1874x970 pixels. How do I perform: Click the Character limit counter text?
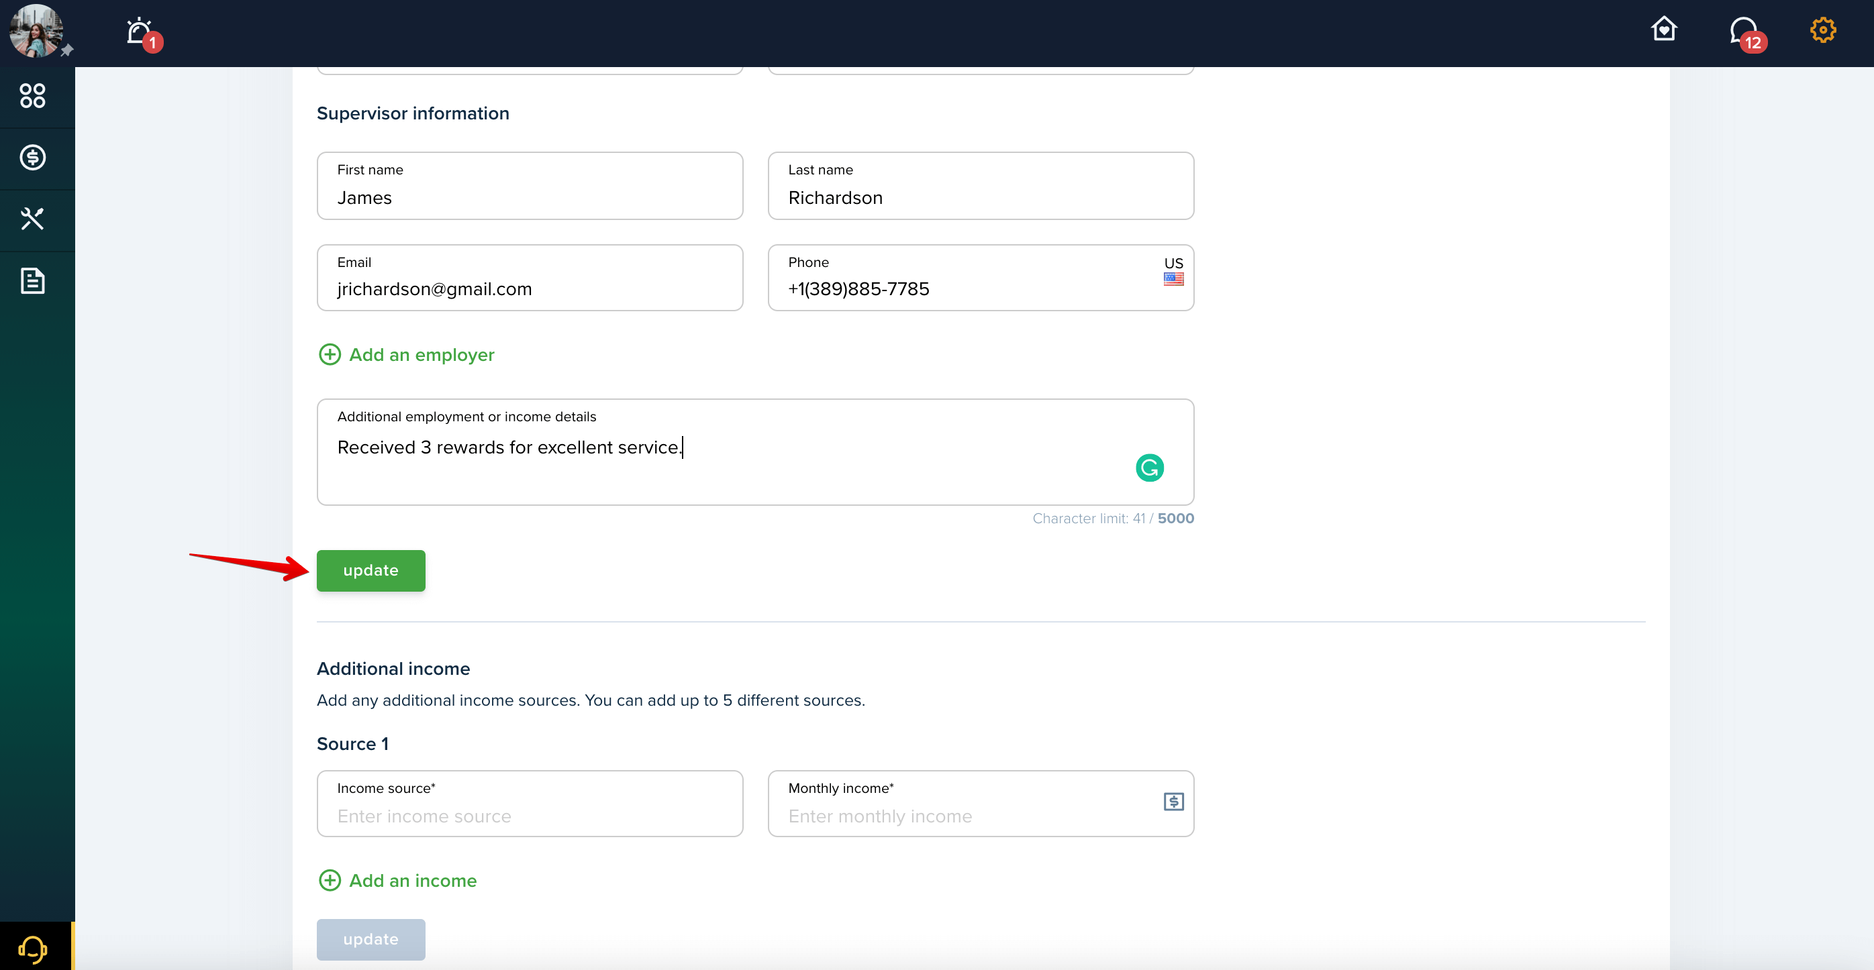(1113, 519)
